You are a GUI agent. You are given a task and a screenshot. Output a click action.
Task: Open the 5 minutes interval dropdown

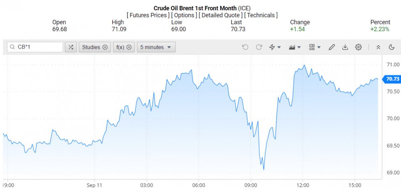pyautogui.click(x=156, y=47)
